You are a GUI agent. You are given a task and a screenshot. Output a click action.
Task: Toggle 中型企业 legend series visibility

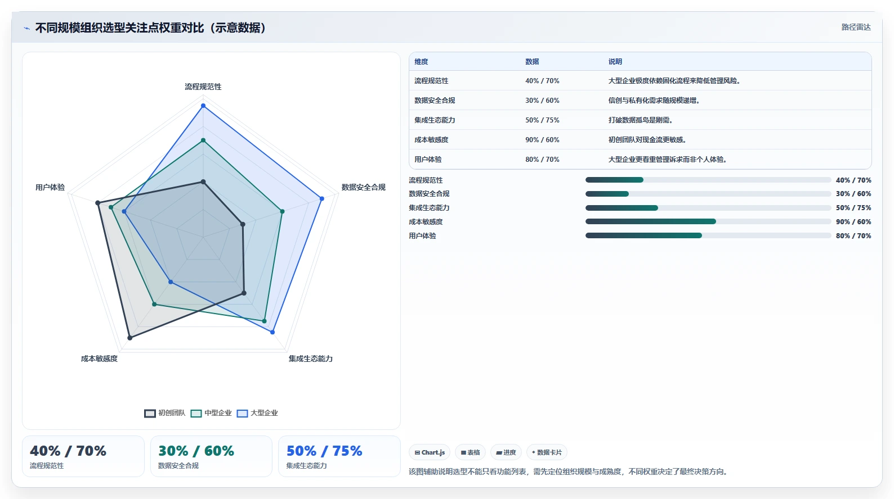tap(211, 413)
